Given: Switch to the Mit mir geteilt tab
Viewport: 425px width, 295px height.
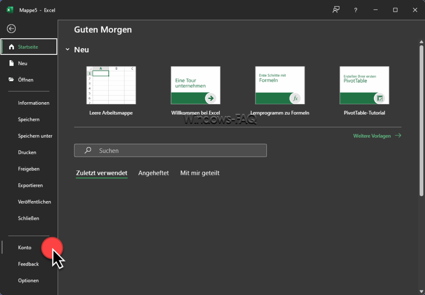Looking at the screenshot, I should pos(200,173).
